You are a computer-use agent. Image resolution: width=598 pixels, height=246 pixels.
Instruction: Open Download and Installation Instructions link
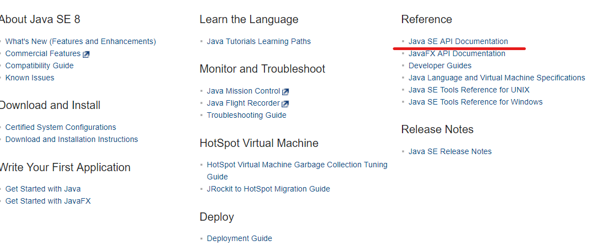point(72,140)
